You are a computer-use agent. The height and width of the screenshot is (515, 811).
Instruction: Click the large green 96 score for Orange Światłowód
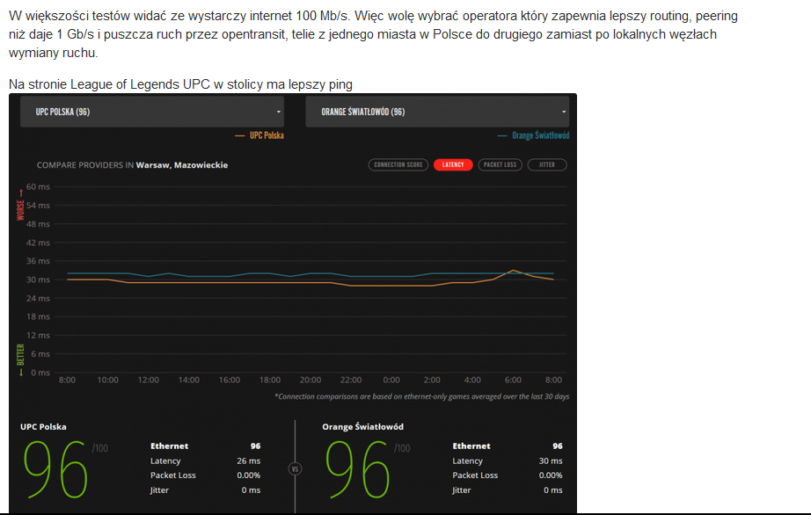point(356,468)
